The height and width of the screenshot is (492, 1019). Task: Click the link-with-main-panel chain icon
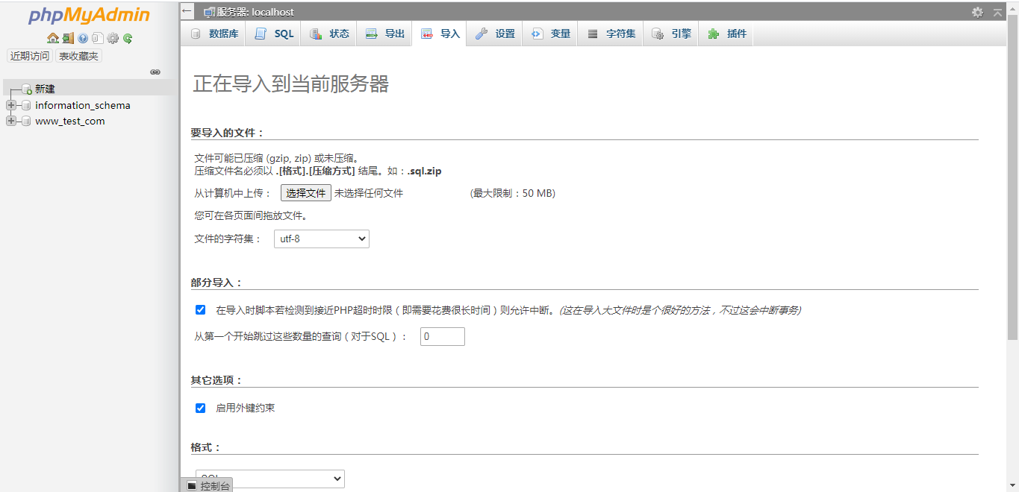[155, 72]
